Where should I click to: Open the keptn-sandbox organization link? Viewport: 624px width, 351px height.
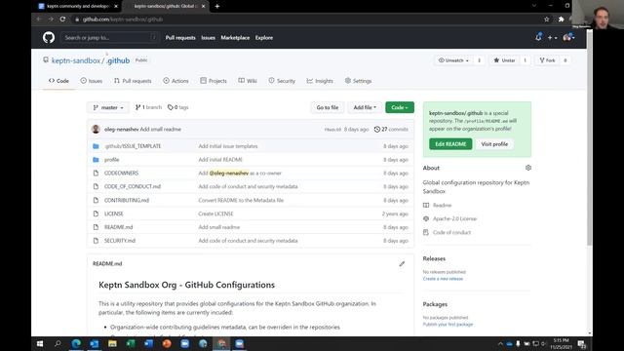click(76, 60)
